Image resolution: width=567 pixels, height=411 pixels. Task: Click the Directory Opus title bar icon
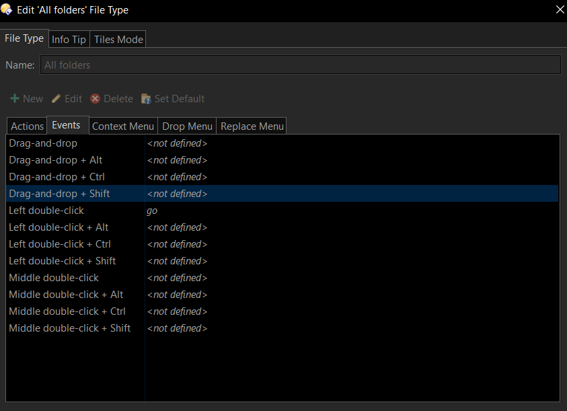7,9
